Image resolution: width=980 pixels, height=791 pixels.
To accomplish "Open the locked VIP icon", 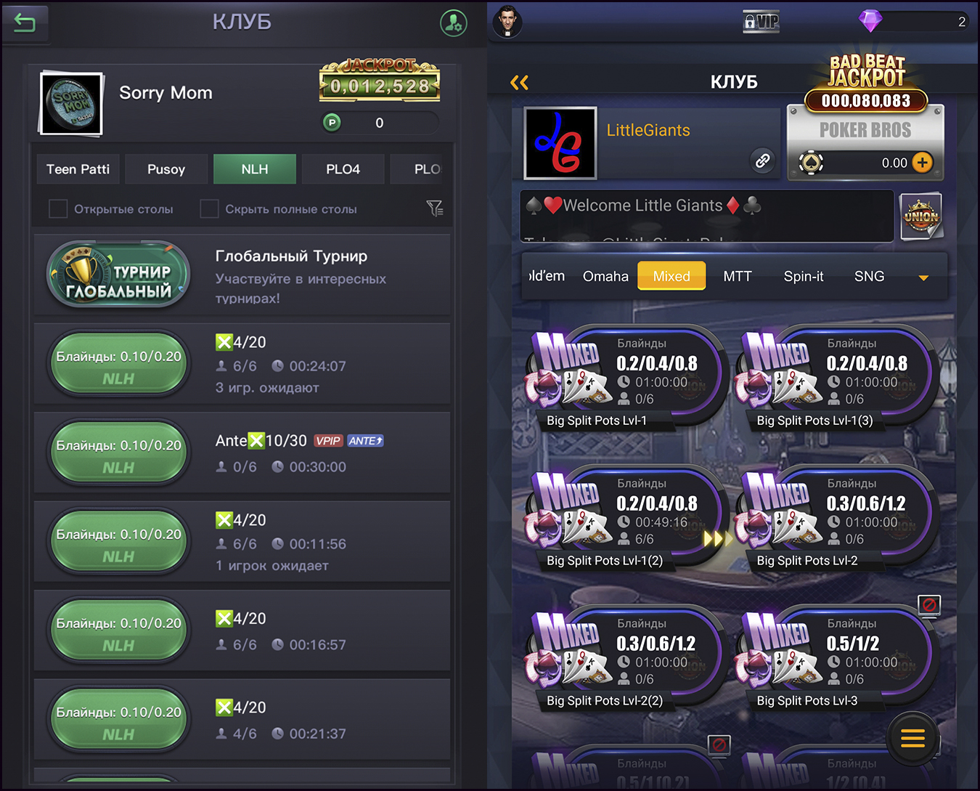I will (x=761, y=22).
